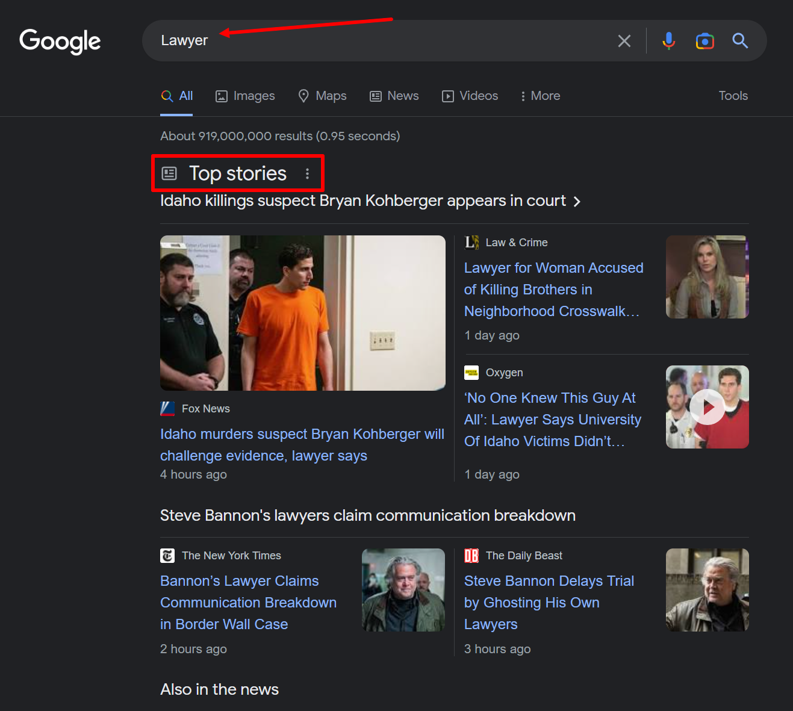Clear the search box with X icon

624,41
